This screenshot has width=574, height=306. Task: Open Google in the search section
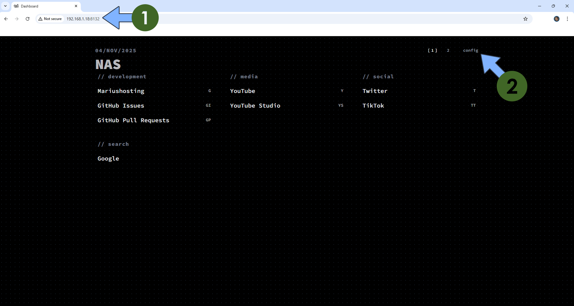(x=108, y=158)
